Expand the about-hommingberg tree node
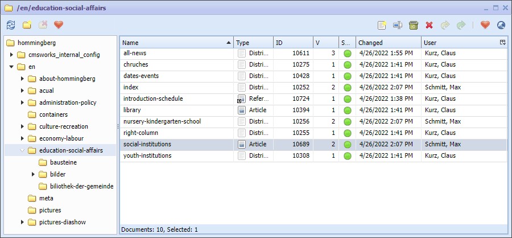The image size is (512, 238). pyautogui.click(x=23, y=79)
